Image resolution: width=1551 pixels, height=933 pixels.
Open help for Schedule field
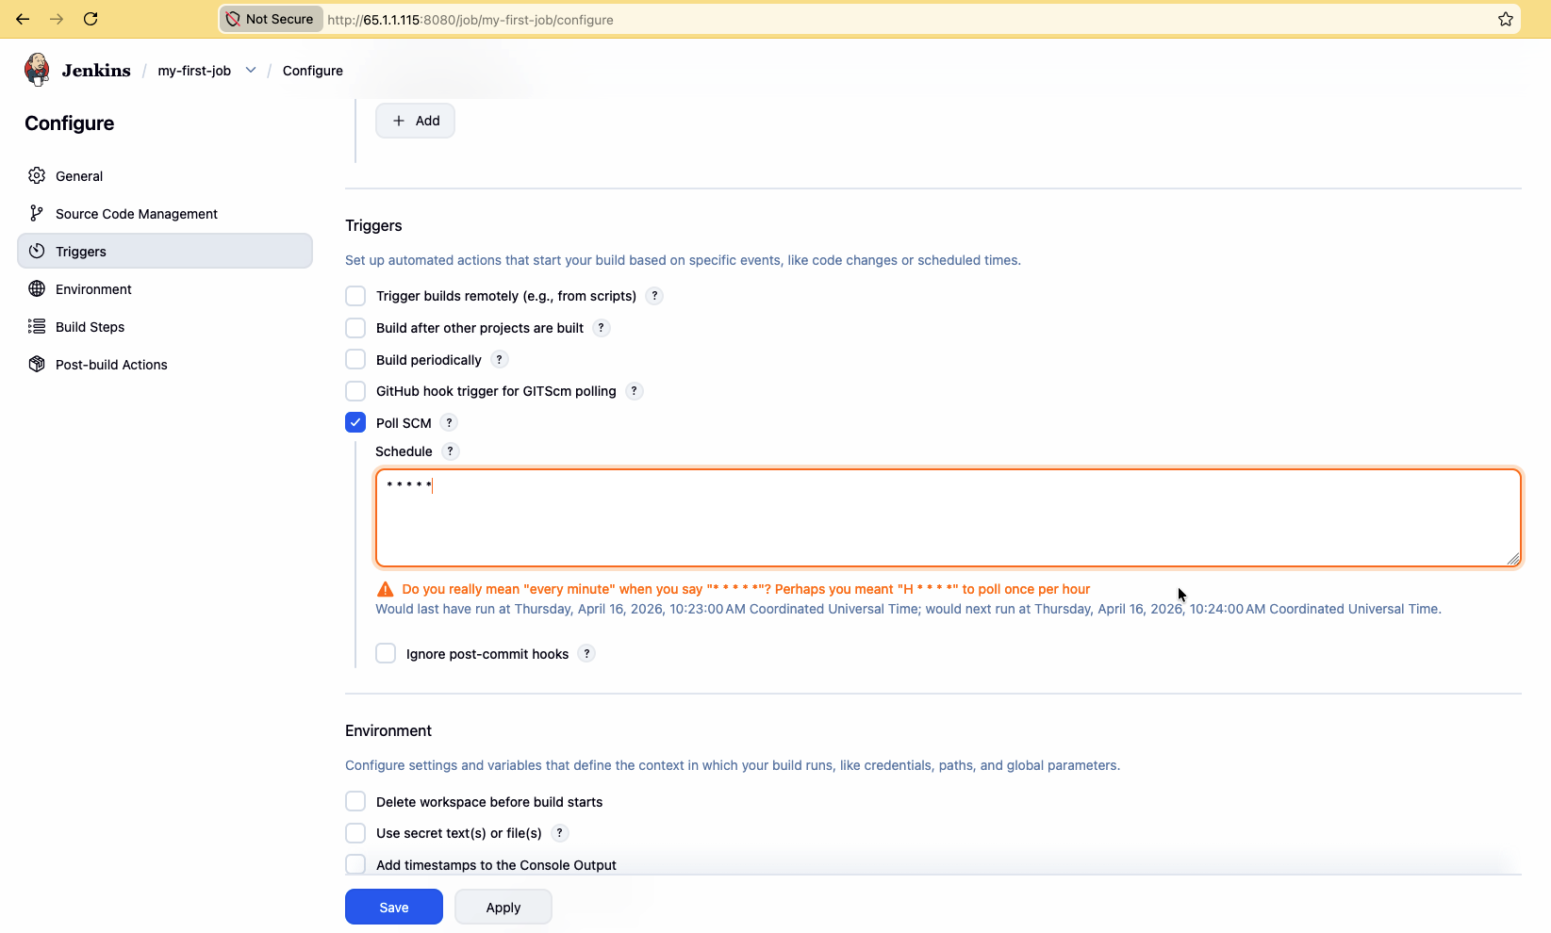451,451
